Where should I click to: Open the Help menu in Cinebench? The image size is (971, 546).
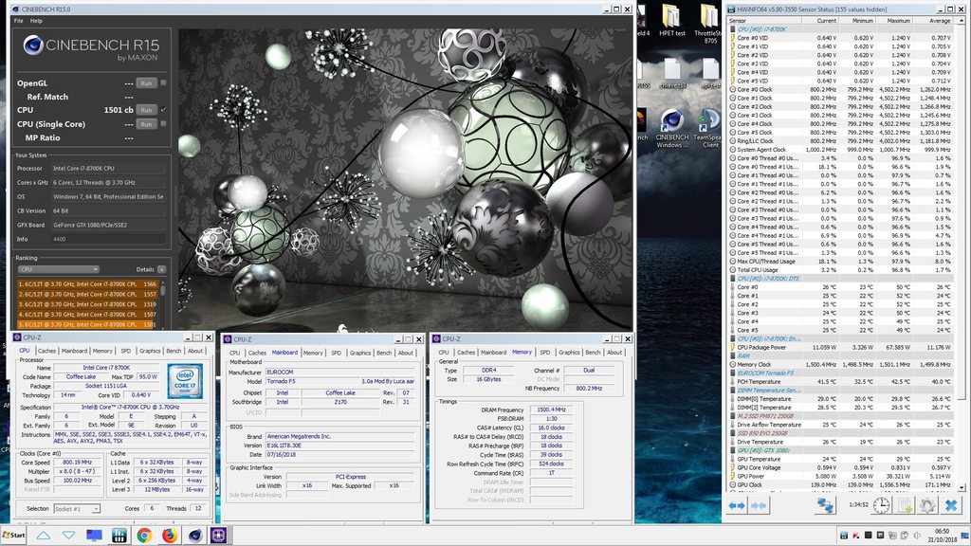(x=37, y=21)
